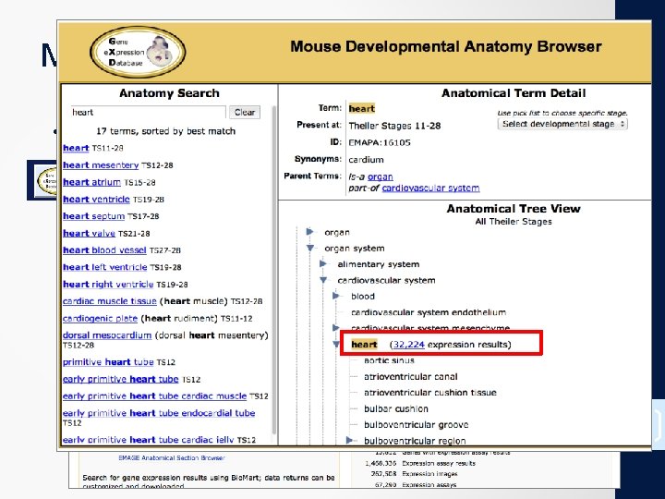Screen dimensions: 665x499
Task: Clear the anatomy search field
Action: click(245, 113)
